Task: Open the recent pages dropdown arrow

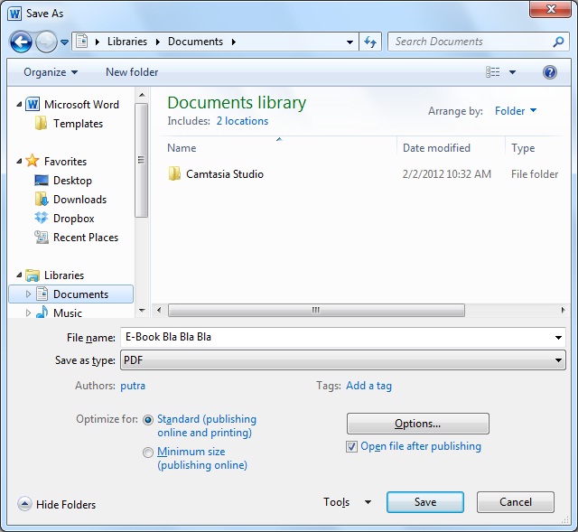Action: pyautogui.click(x=64, y=42)
